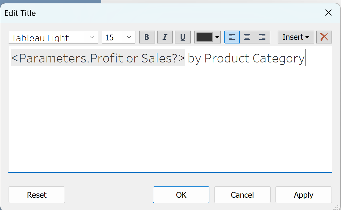341x210 pixels.
Task: Reset the title to default
Action: (x=37, y=195)
